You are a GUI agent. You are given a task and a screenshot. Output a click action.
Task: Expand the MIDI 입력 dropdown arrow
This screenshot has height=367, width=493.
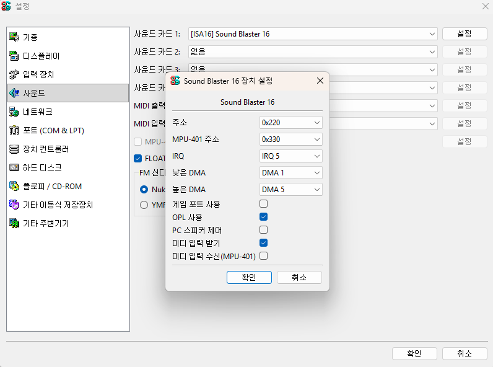coord(432,124)
